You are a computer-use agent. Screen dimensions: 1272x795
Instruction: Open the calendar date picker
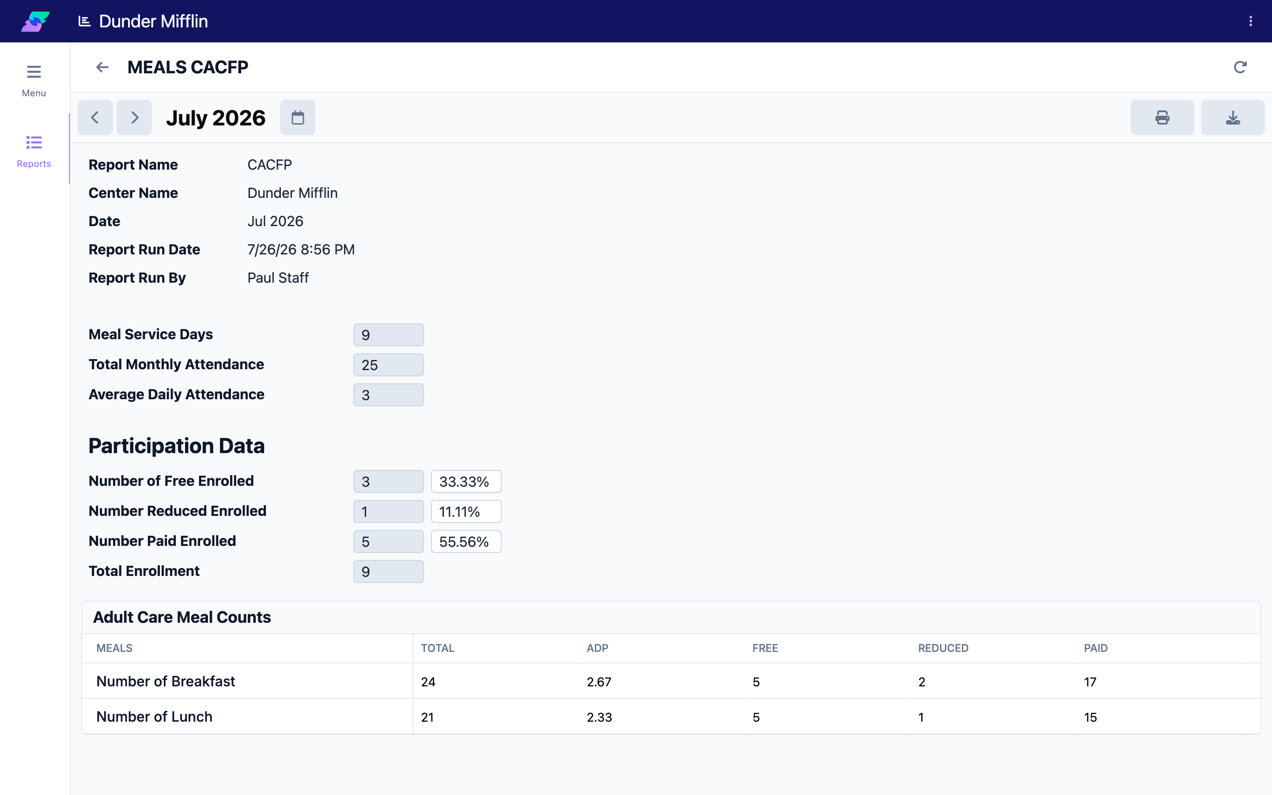pyautogui.click(x=298, y=117)
